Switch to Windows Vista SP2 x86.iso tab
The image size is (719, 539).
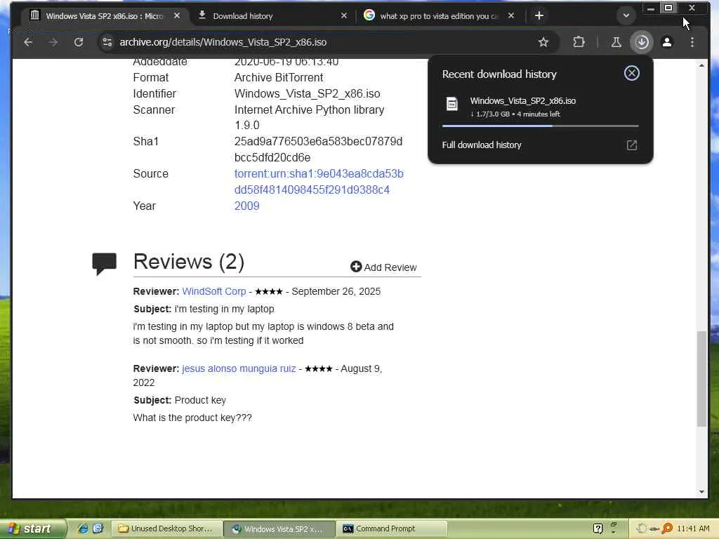[104, 15]
